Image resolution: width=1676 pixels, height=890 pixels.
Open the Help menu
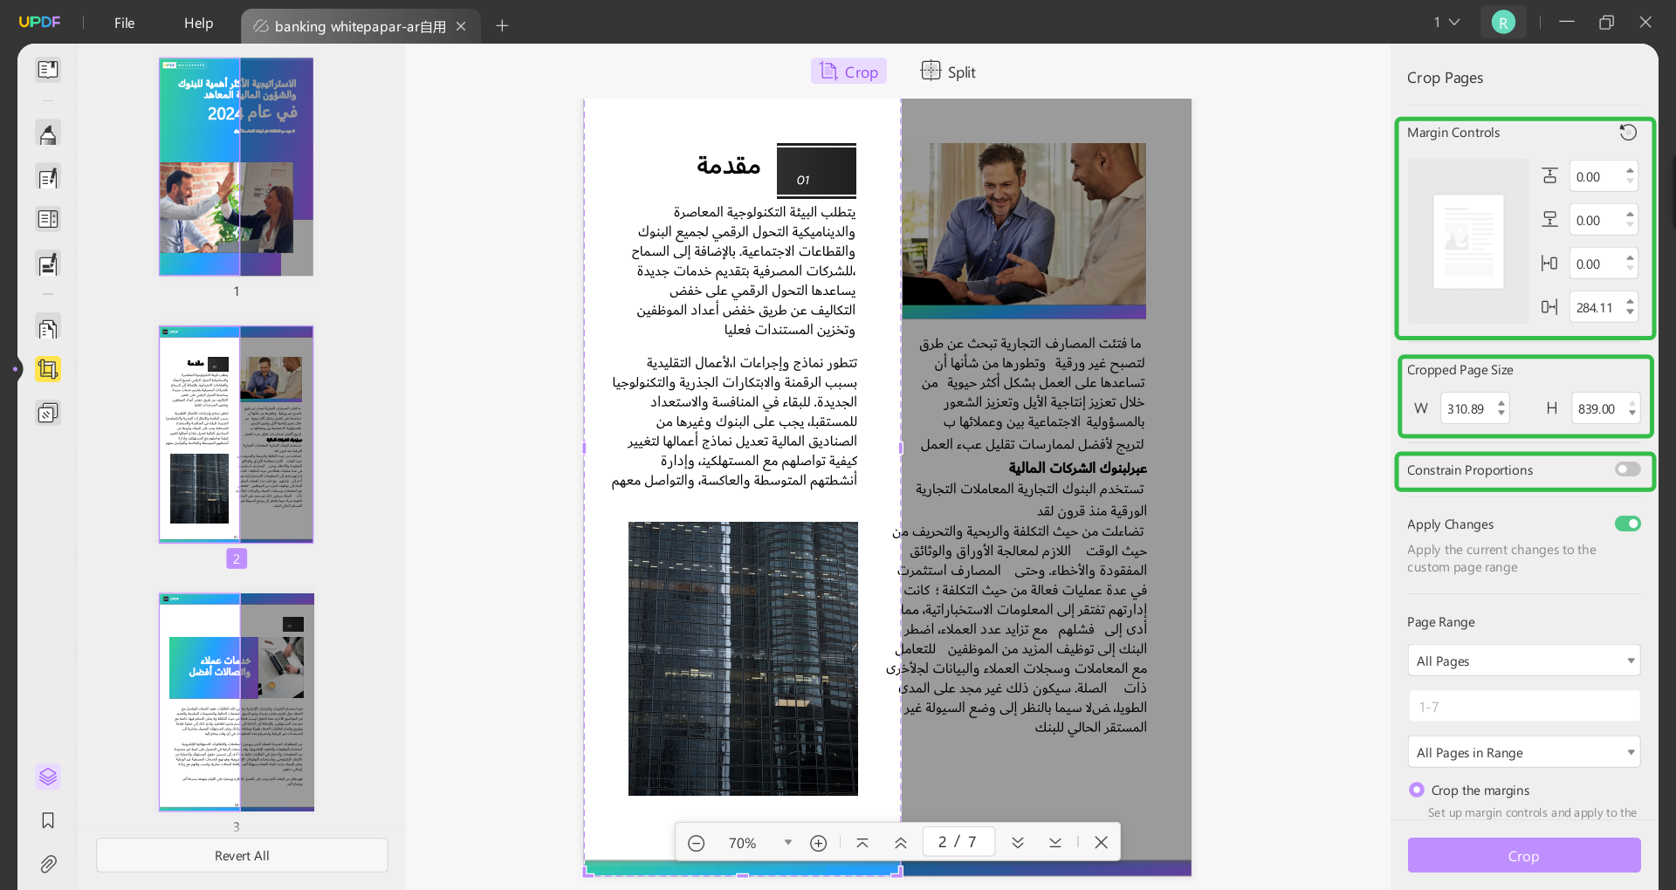click(198, 24)
